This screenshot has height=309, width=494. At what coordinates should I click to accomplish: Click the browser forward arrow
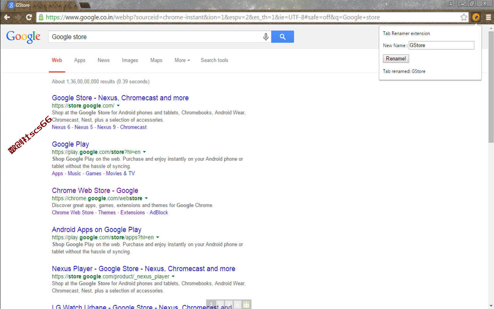pyautogui.click(x=18, y=17)
